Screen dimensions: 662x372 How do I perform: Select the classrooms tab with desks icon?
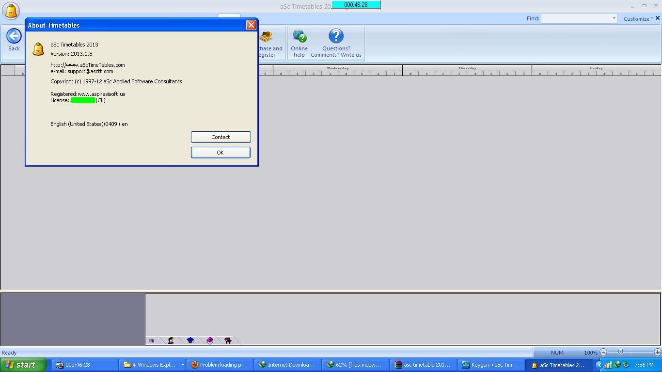tap(228, 341)
